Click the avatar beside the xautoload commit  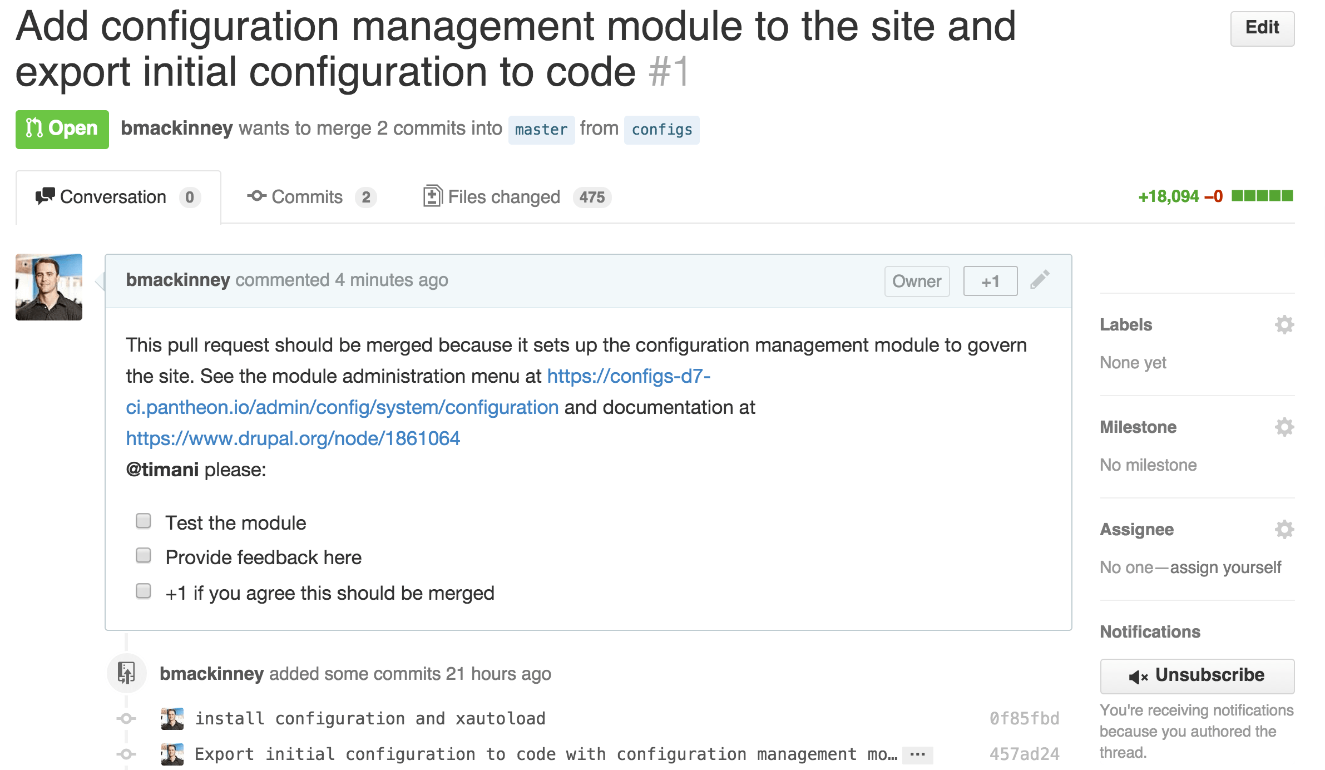172,718
